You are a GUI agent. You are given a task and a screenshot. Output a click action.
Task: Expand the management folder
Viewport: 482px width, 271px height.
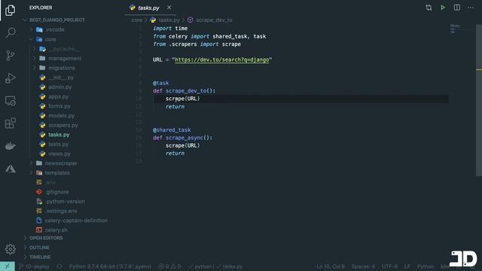coord(65,59)
